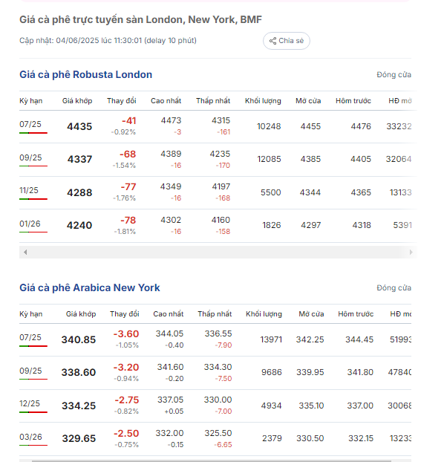
Task: Click the Arabica Thay đổi column header
Action: click(125, 313)
